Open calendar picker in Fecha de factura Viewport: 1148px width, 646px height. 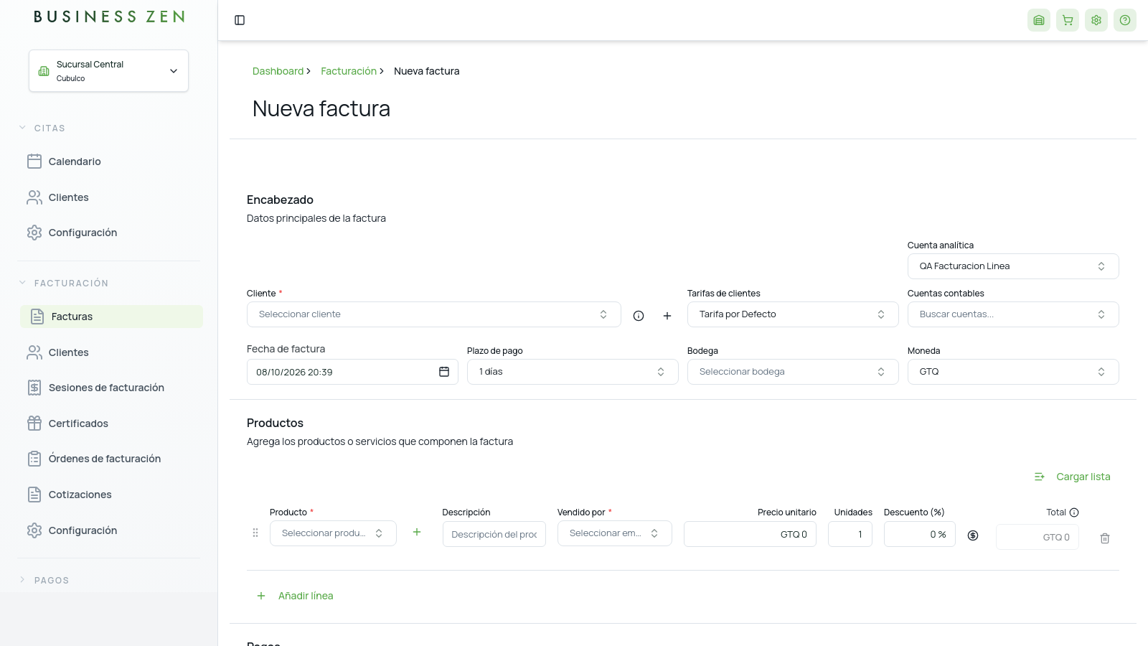tap(444, 372)
